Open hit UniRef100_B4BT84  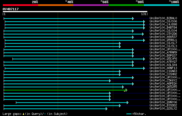163,28
